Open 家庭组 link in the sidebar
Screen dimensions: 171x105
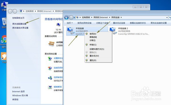point(15,99)
